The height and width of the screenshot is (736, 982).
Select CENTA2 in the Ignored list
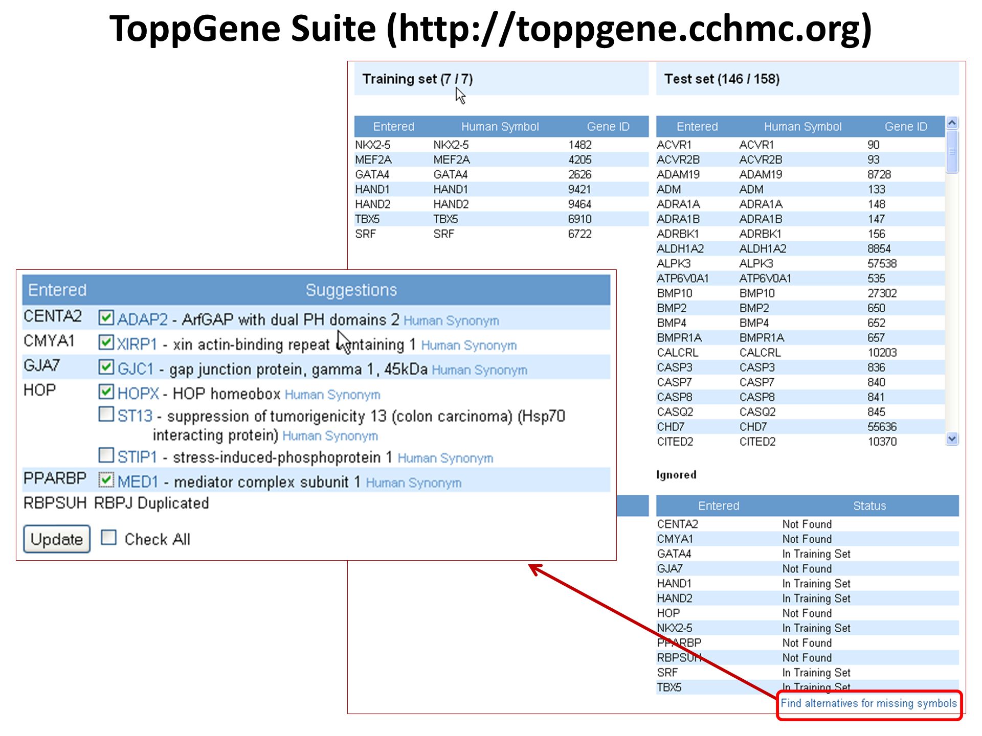(678, 524)
